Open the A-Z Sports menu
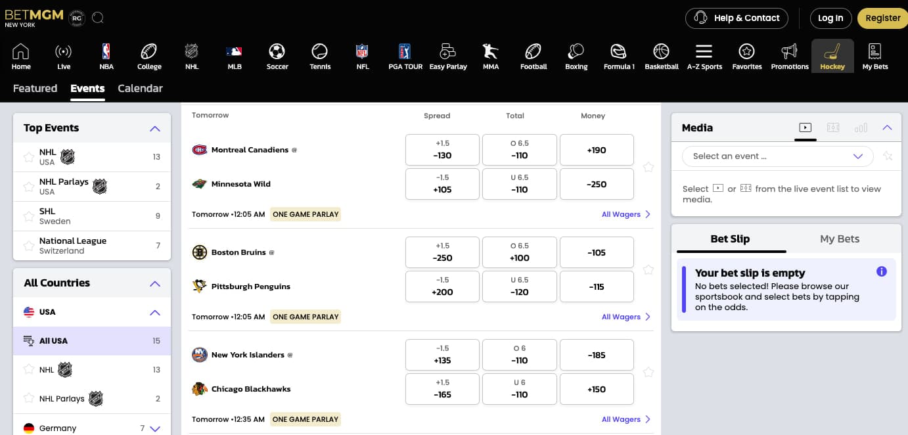The width and height of the screenshot is (908, 435). (704, 56)
